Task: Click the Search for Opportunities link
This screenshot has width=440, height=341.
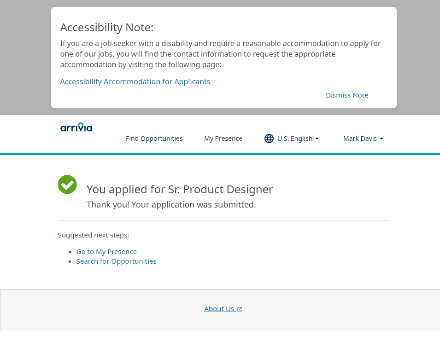Action: tap(116, 261)
